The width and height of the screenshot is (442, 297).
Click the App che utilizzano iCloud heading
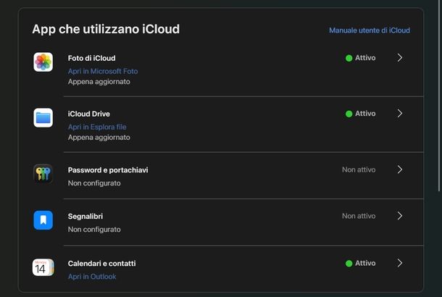[106, 29]
